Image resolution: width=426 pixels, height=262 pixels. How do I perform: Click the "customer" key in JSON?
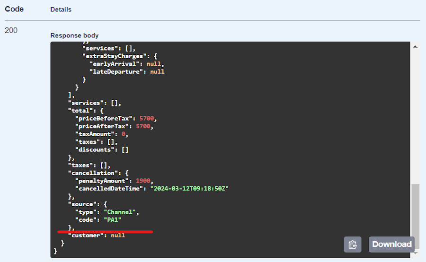(86, 236)
